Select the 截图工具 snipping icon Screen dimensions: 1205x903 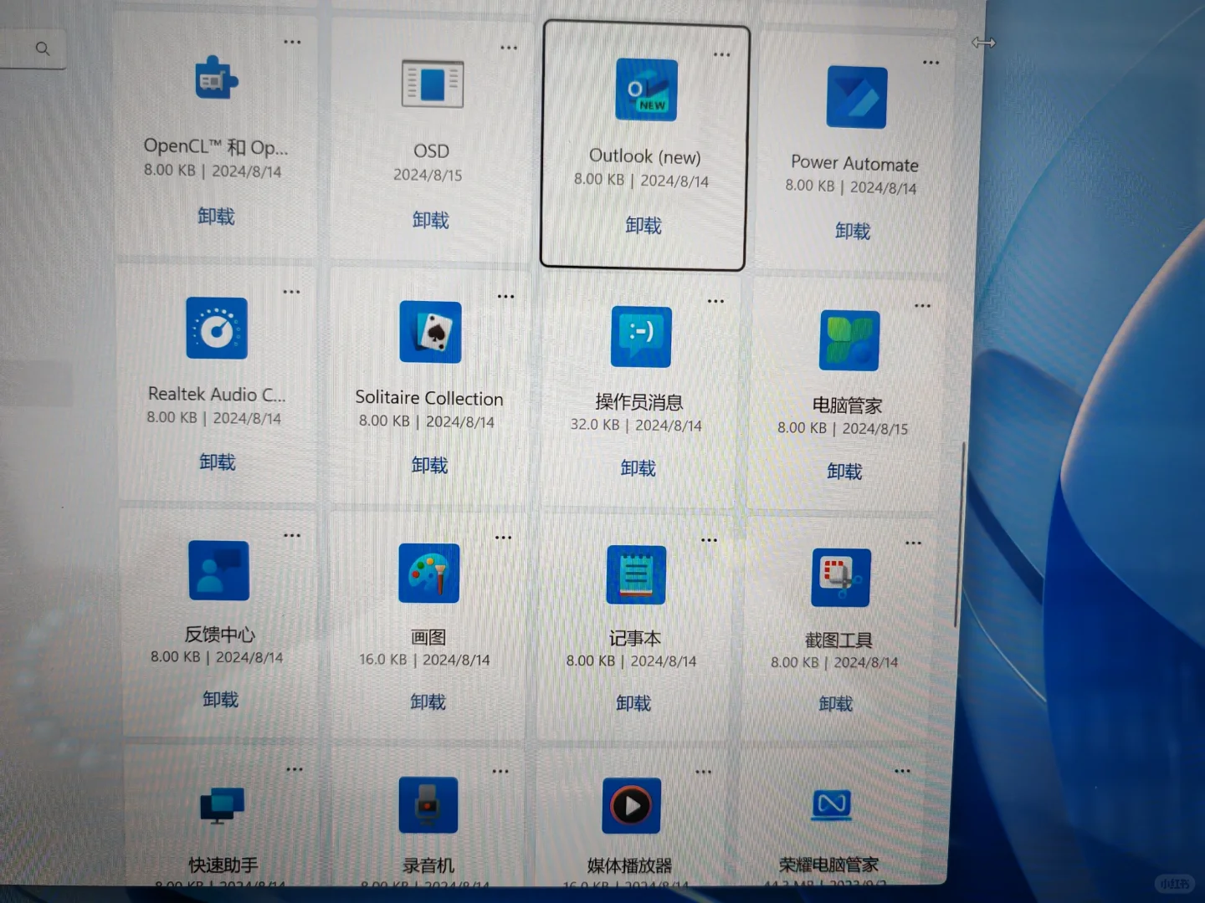pos(841,578)
